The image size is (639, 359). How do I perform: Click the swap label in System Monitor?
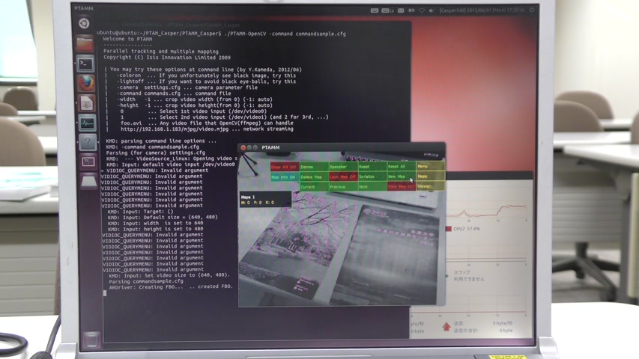[x=461, y=272]
